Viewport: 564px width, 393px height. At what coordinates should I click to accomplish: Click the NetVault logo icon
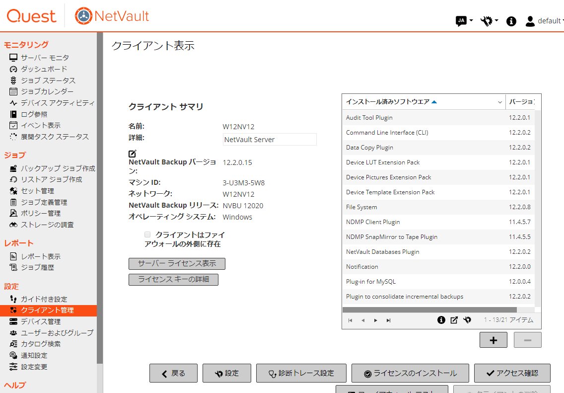coord(83,16)
